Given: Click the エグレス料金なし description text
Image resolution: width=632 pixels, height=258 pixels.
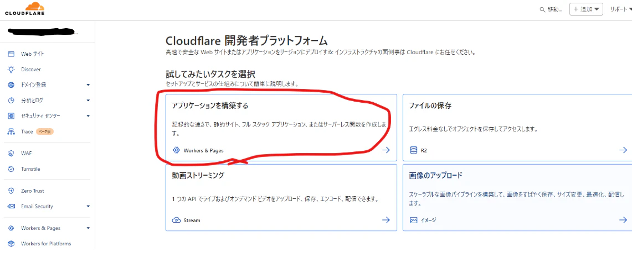Looking at the screenshot, I should point(474,129).
